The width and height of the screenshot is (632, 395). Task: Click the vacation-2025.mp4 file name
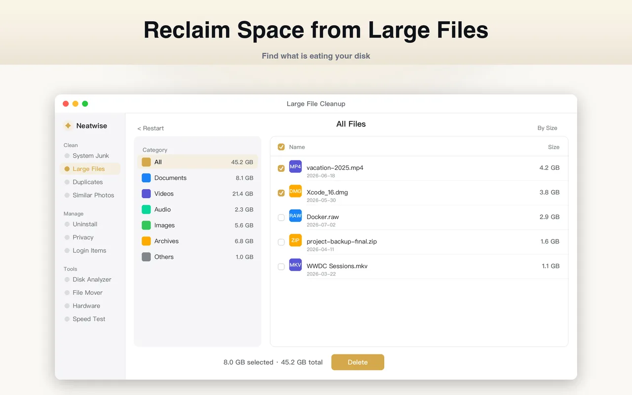pos(335,168)
